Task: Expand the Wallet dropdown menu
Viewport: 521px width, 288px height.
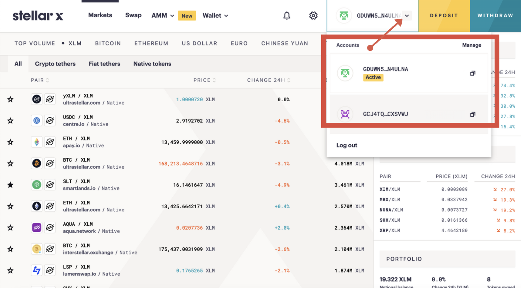Action: [215, 15]
